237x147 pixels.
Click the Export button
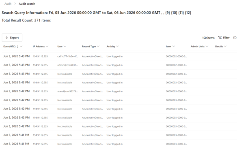click(x=12, y=38)
